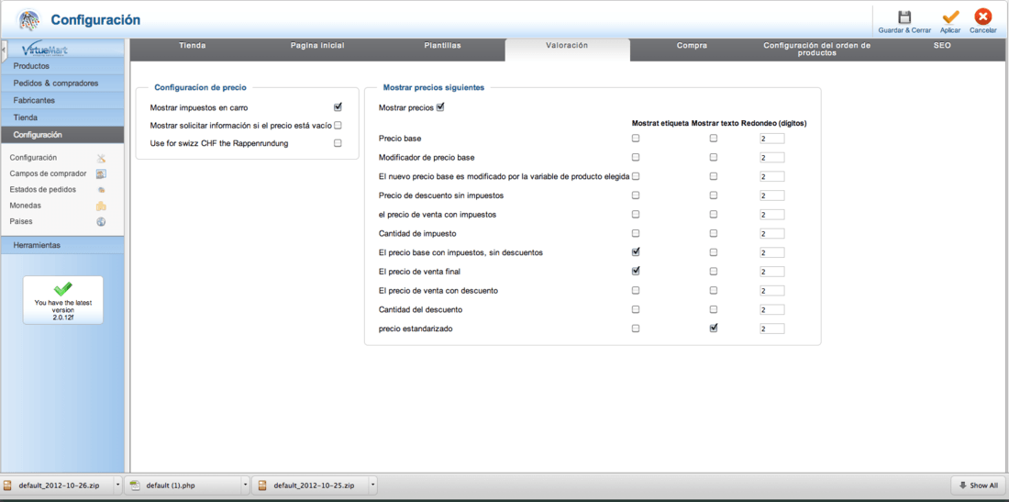Open Monedas link in sidebar
This screenshot has height=502, width=1009.
click(26, 206)
